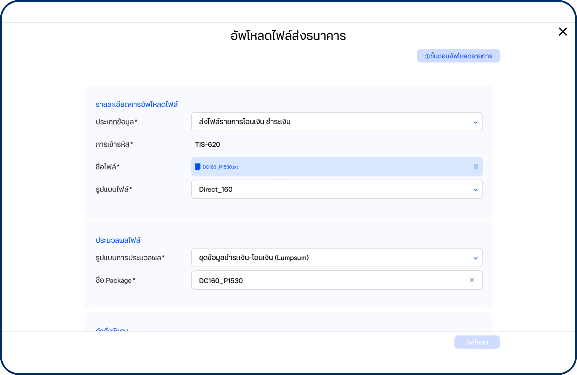Click the คำสั่งพิเศษ section heading
The height and width of the screenshot is (375, 577).
[112, 329]
